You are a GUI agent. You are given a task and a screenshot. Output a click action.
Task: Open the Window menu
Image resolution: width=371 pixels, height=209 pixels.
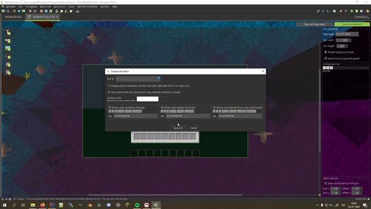click(x=105, y=6)
